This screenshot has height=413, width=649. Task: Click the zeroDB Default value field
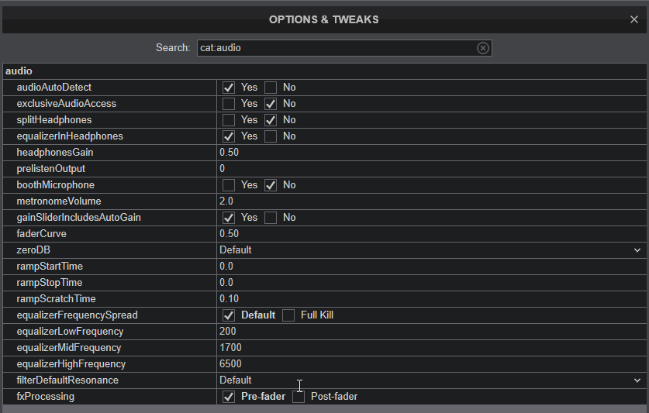[x=431, y=250]
